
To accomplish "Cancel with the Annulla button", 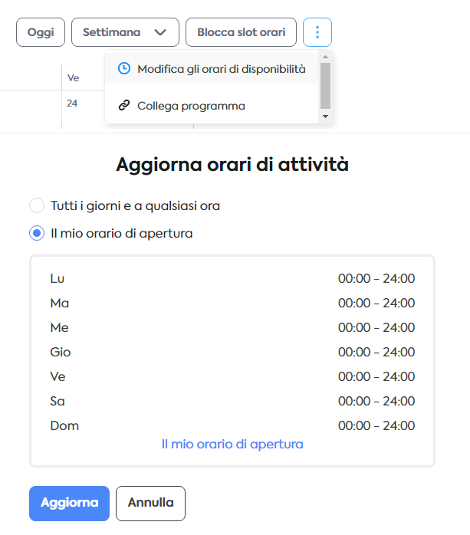I will [x=150, y=504].
